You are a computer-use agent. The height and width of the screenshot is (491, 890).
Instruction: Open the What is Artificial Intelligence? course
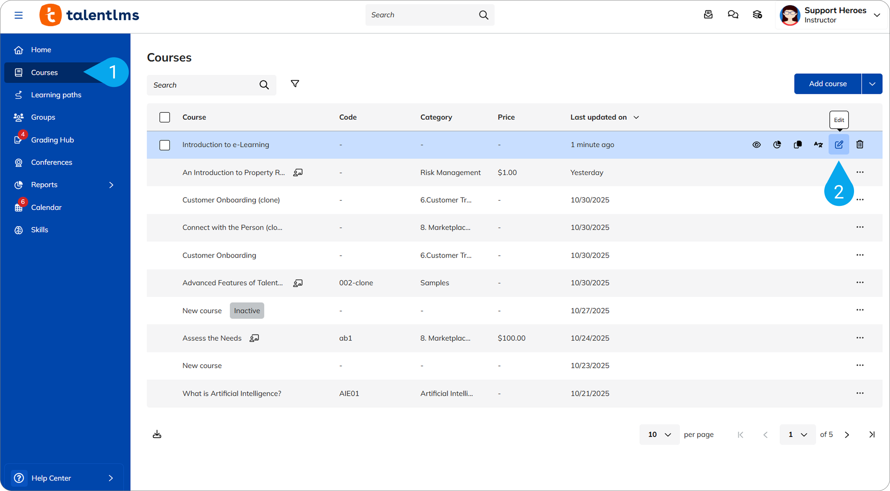pos(232,393)
